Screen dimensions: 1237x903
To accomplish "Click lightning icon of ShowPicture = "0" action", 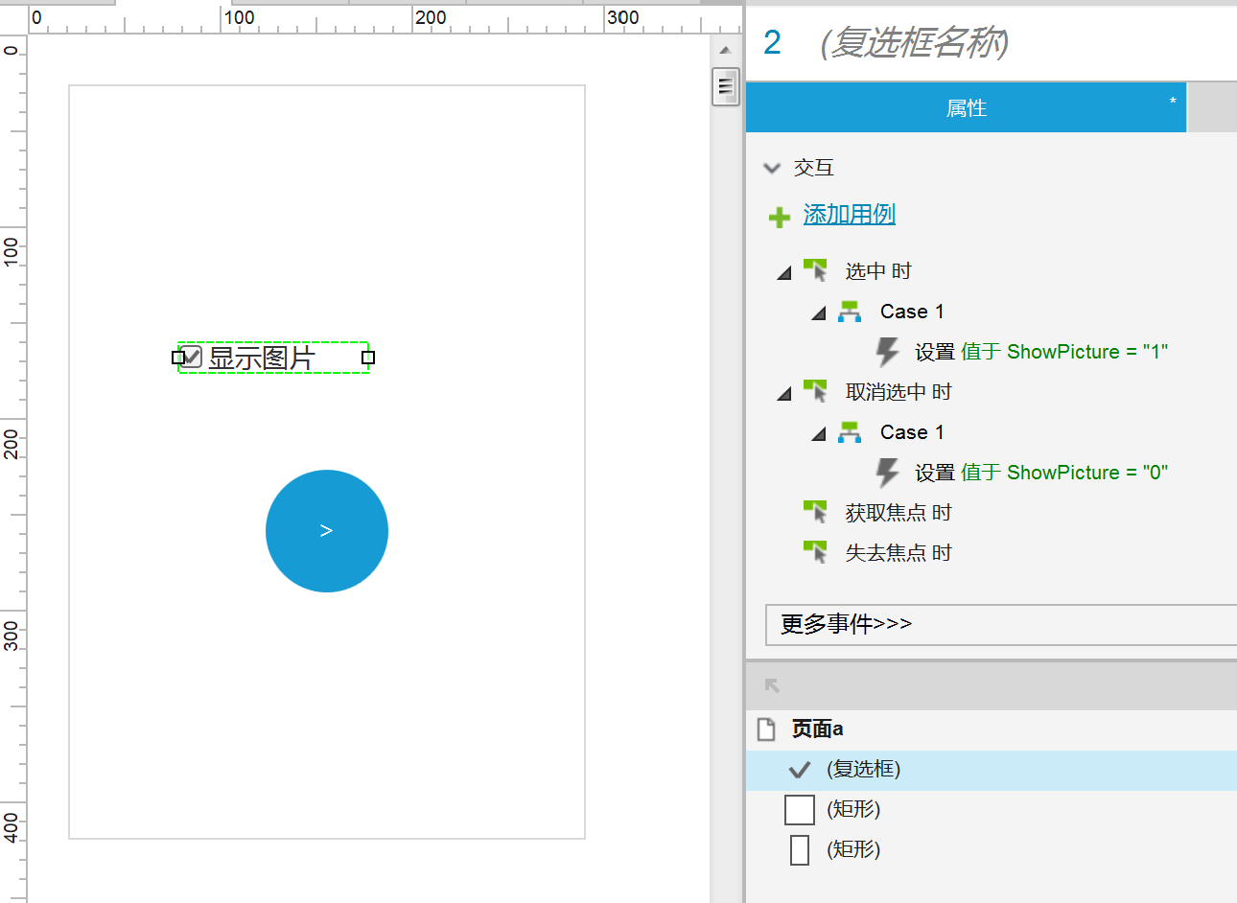I will coord(888,473).
